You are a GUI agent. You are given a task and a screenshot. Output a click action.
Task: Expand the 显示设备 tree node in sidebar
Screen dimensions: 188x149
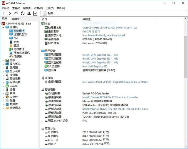point(3,72)
